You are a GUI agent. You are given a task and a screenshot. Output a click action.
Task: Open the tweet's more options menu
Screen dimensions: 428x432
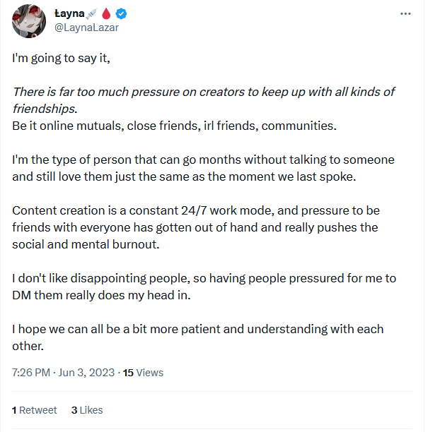(405, 14)
